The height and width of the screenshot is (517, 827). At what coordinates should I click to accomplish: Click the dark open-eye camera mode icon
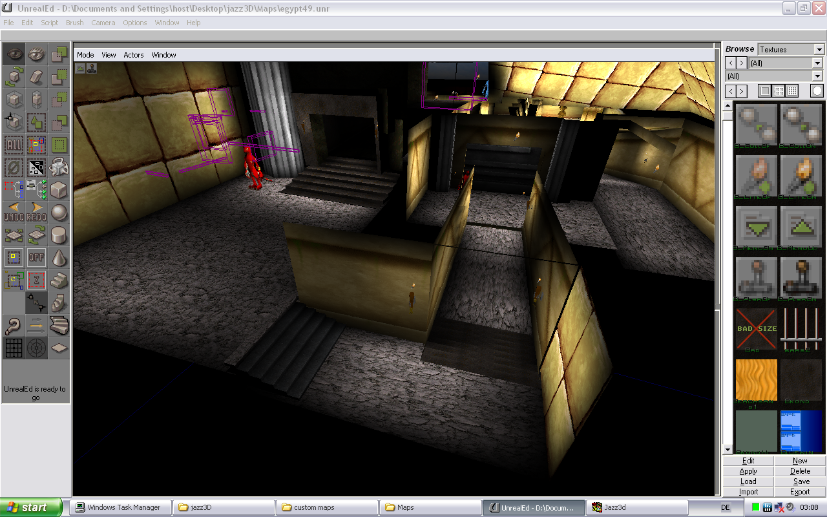click(x=14, y=54)
